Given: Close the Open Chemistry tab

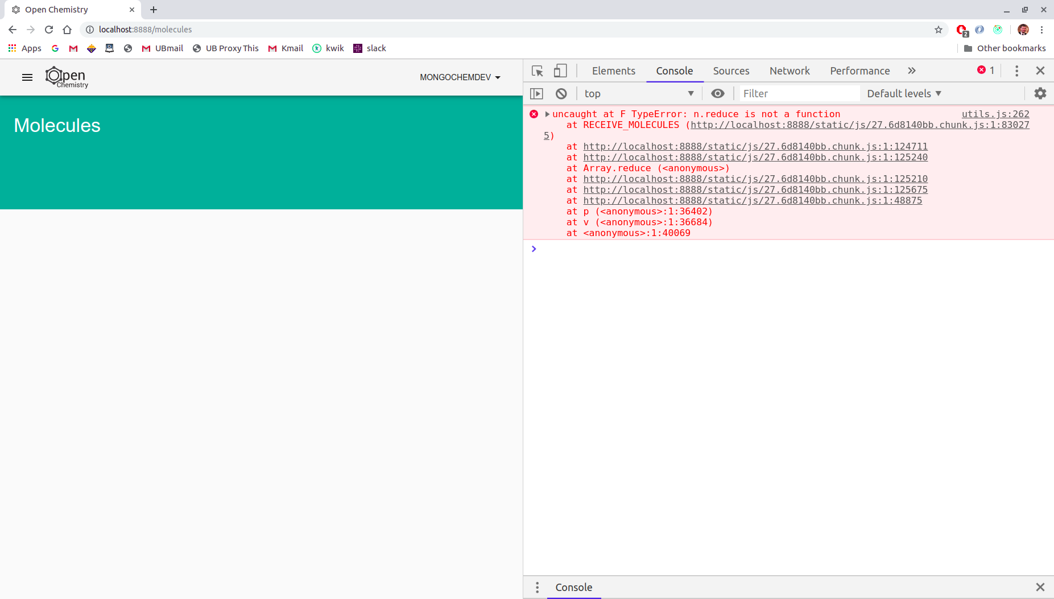Looking at the screenshot, I should 132,10.
